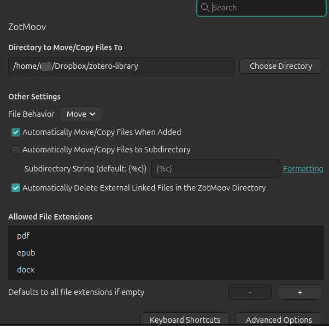Select the pdf extension entry
Image resolution: width=329 pixels, height=326 pixels.
click(x=23, y=236)
